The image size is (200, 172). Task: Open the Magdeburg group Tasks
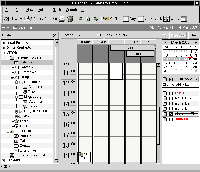(32, 106)
